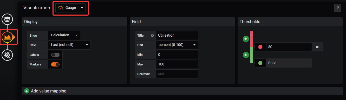Pick the red color swatch for threshold 80

(260, 47)
